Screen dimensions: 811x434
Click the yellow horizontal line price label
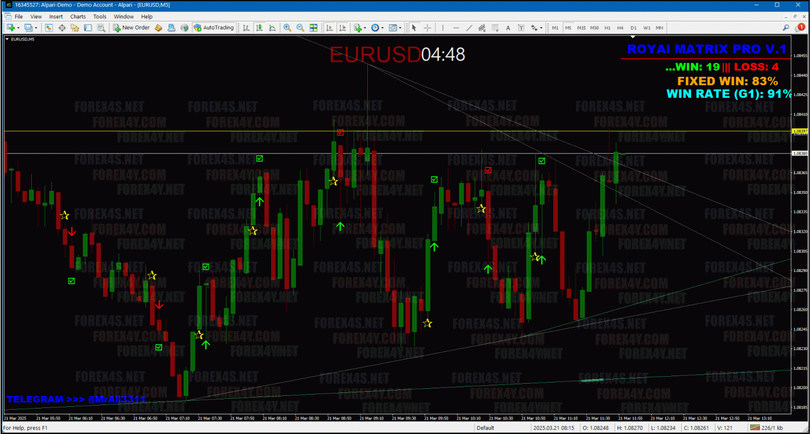799,131
